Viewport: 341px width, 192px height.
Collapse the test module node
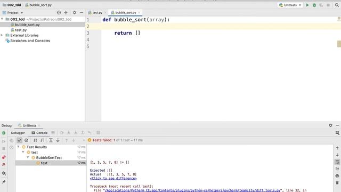(23, 152)
